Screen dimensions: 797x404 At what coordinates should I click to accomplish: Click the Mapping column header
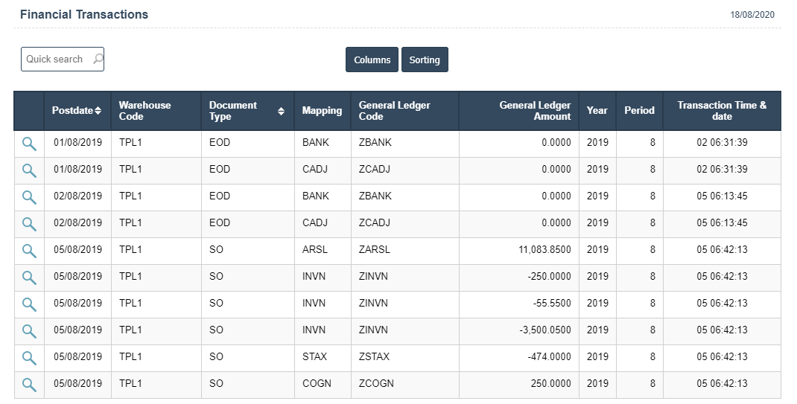tap(322, 111)
